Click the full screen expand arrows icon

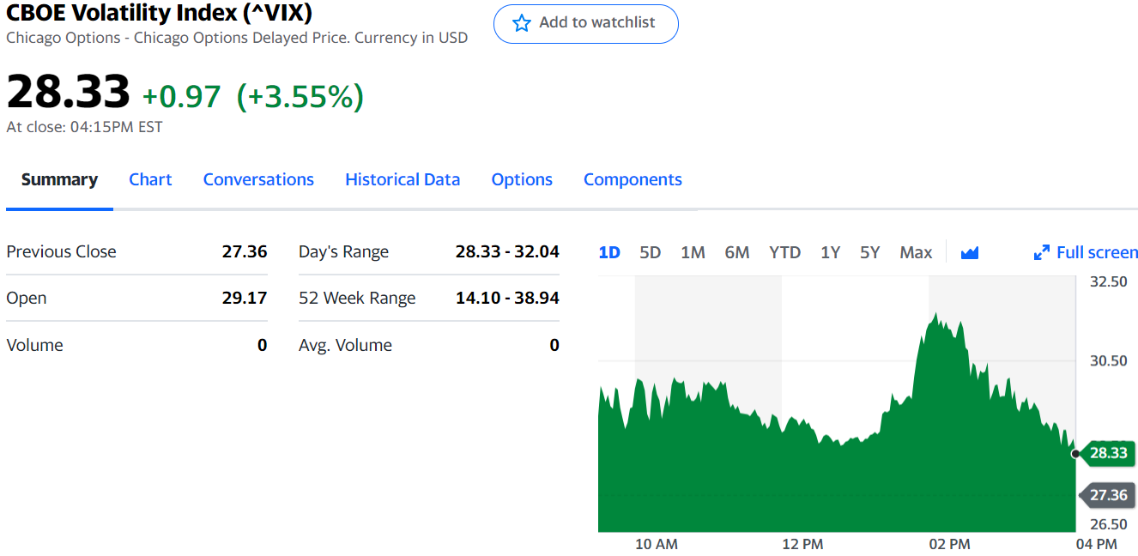[x=1042, y=252]
